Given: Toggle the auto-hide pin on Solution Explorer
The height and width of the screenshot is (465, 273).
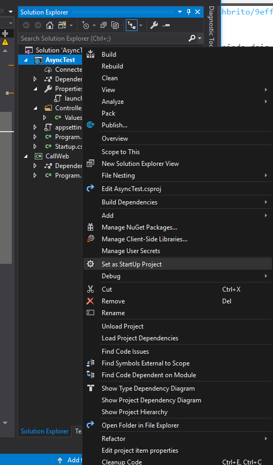Looking at the screenshot, I should [189, 12].
